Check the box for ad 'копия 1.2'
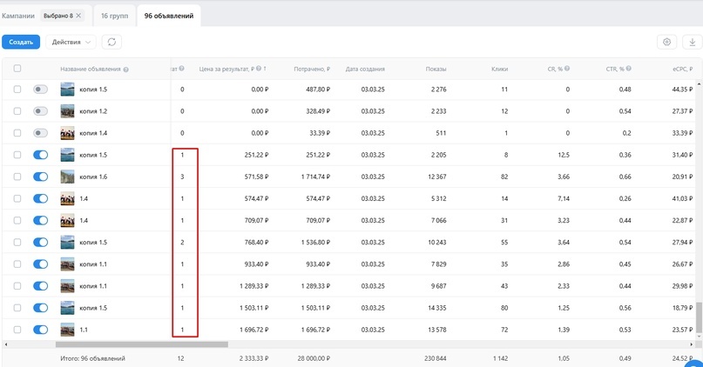703x367 pixels. [17, 111]
